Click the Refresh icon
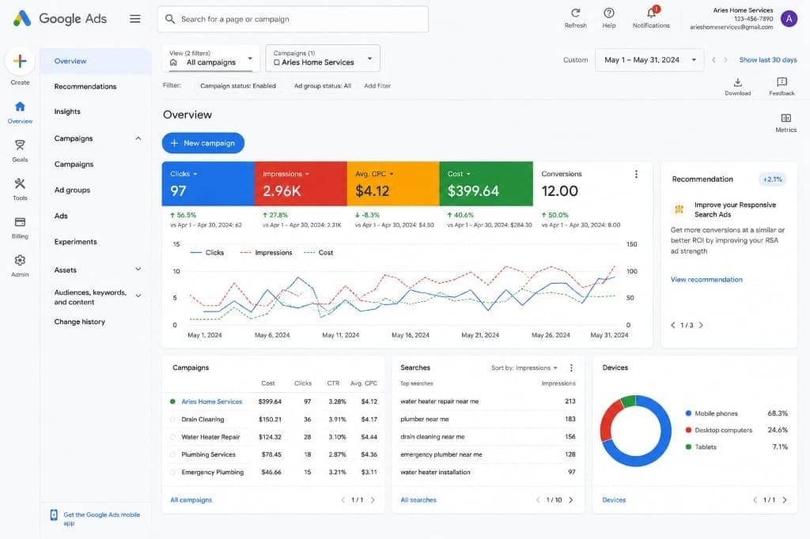This screenshot has height=539, width=810. click(576, 13)
